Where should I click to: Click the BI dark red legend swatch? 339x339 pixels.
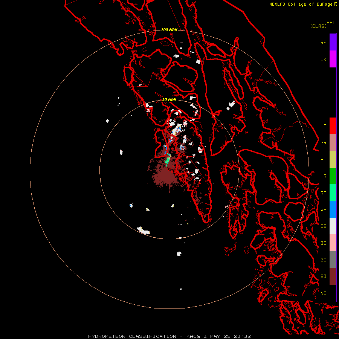(x=333, y=276)
